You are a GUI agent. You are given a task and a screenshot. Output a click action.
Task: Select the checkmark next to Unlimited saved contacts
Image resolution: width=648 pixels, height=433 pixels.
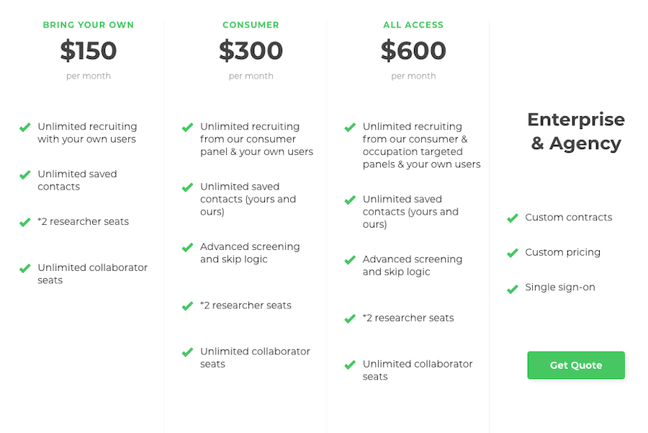coord(24,174)
